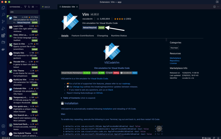Click the filter extensions funnel icon
This screenshot has width=221, height=139.
point(25,7)
